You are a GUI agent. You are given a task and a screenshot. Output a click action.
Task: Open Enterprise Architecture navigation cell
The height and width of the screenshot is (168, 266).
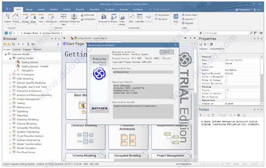click(x=128, y=136)
